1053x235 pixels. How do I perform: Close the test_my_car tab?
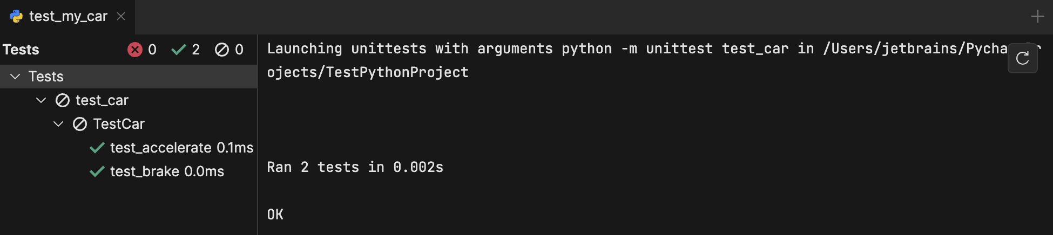pyautogui.click(x=121, y=17)
